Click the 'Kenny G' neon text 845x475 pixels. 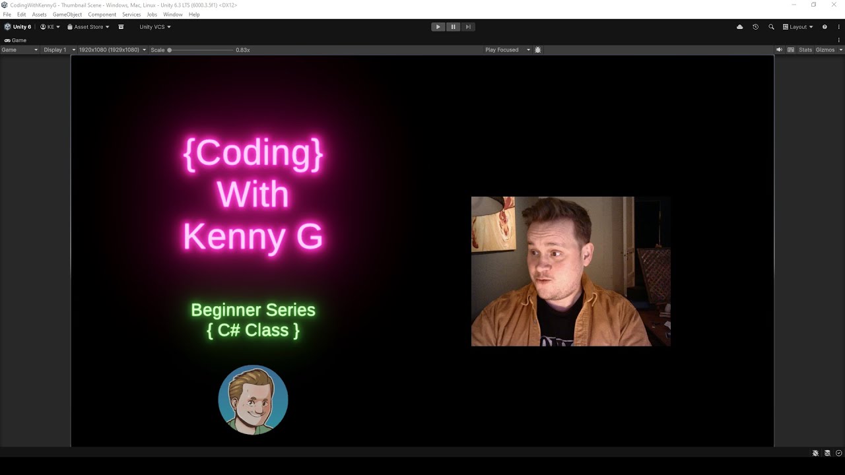pyautogui.click(x=253, y=236)
